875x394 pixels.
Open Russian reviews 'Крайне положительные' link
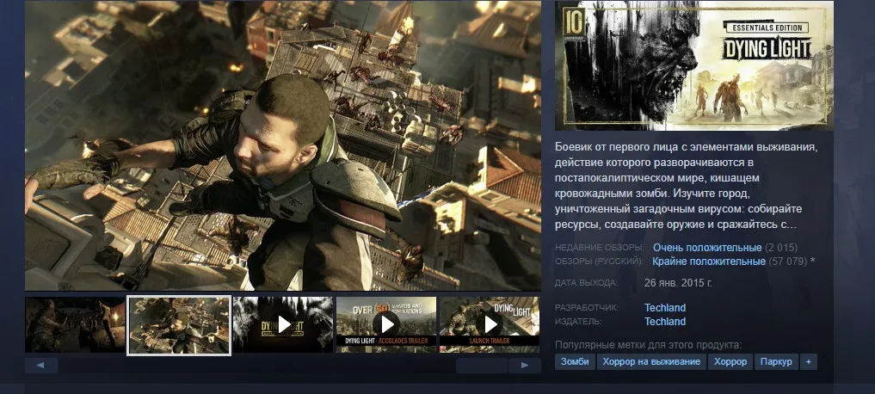(709, 262)
